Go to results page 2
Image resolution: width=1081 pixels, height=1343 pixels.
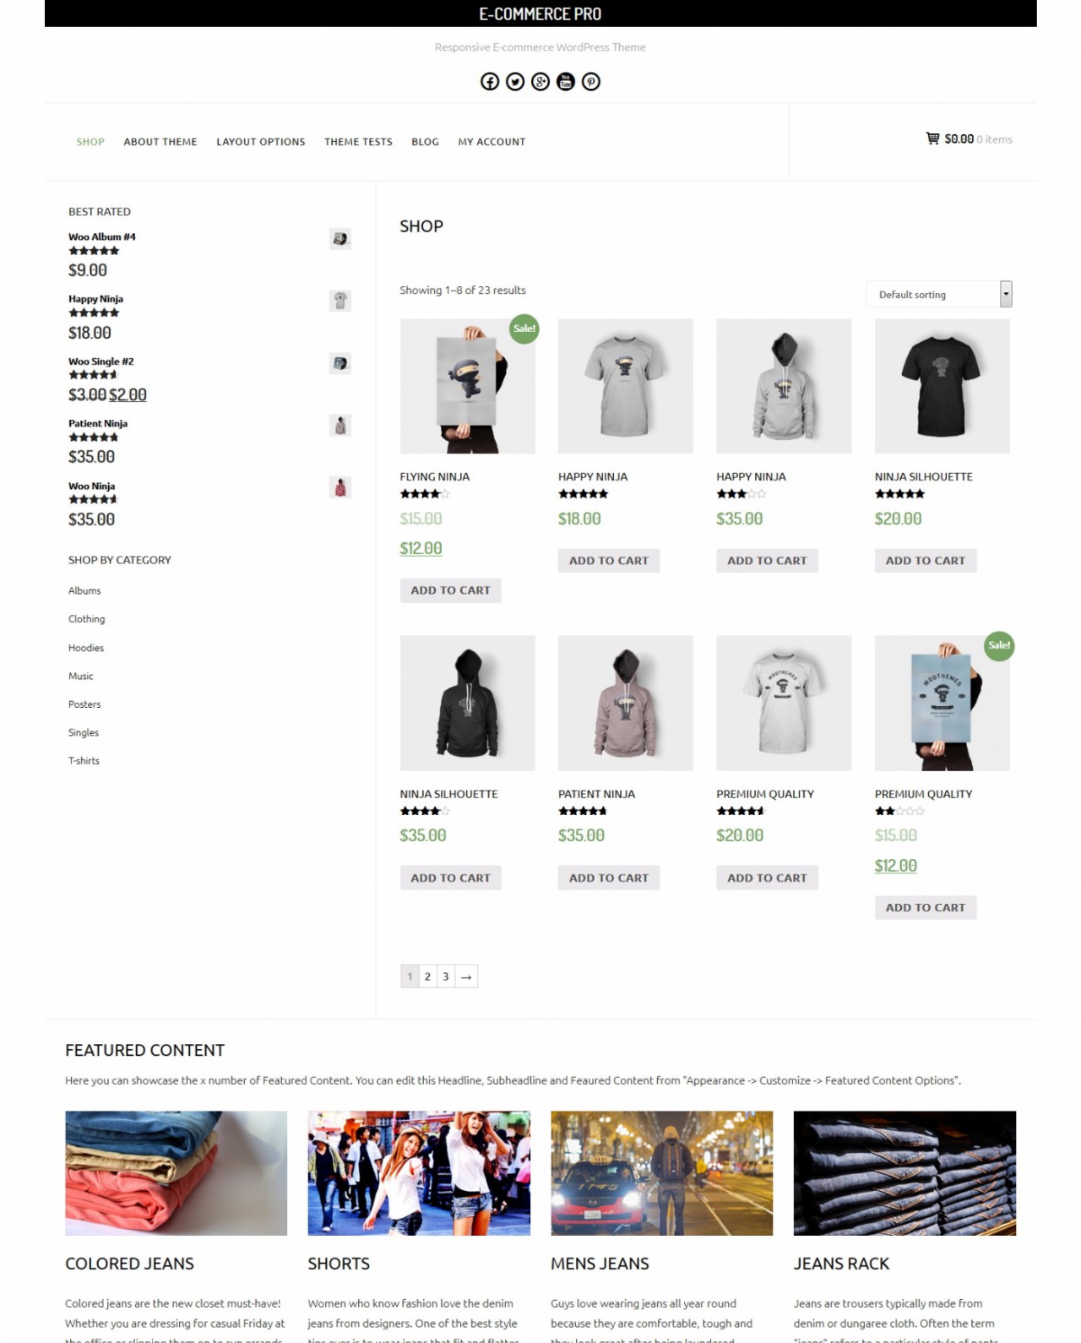(427, 976)
